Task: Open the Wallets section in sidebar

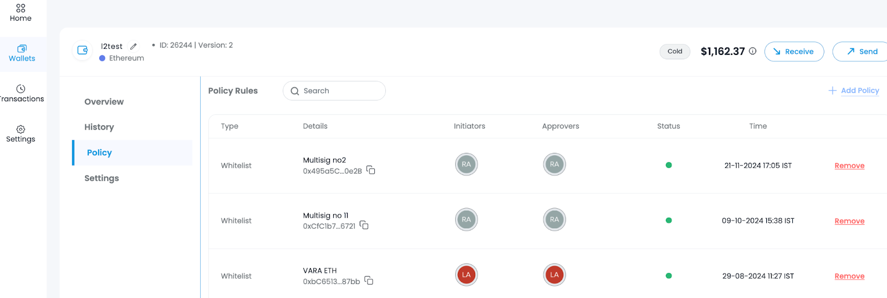Action: click(x=22, y=53)
